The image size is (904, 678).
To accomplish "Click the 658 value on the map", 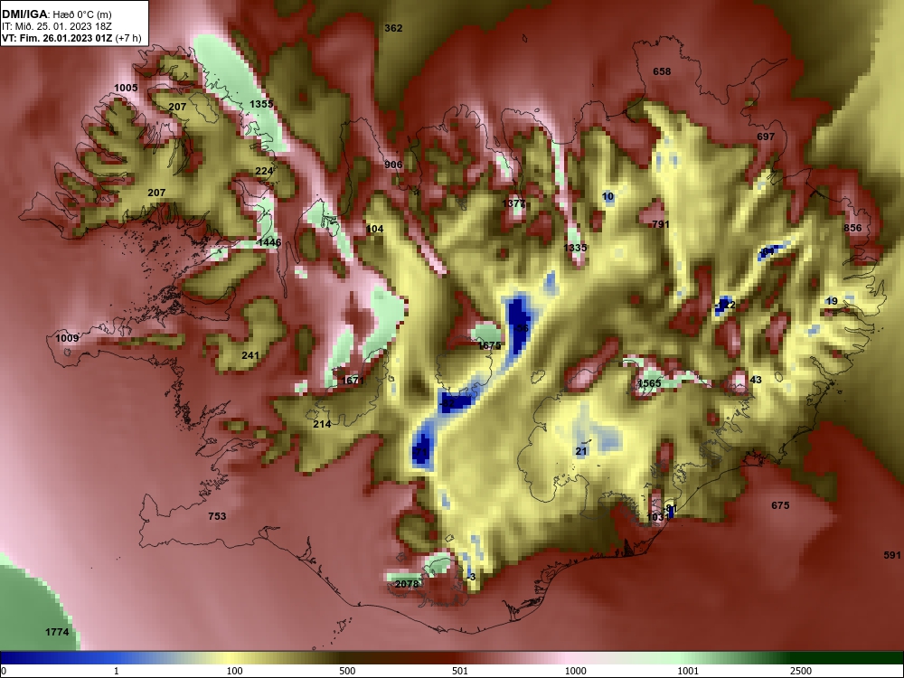I will 662,71.
